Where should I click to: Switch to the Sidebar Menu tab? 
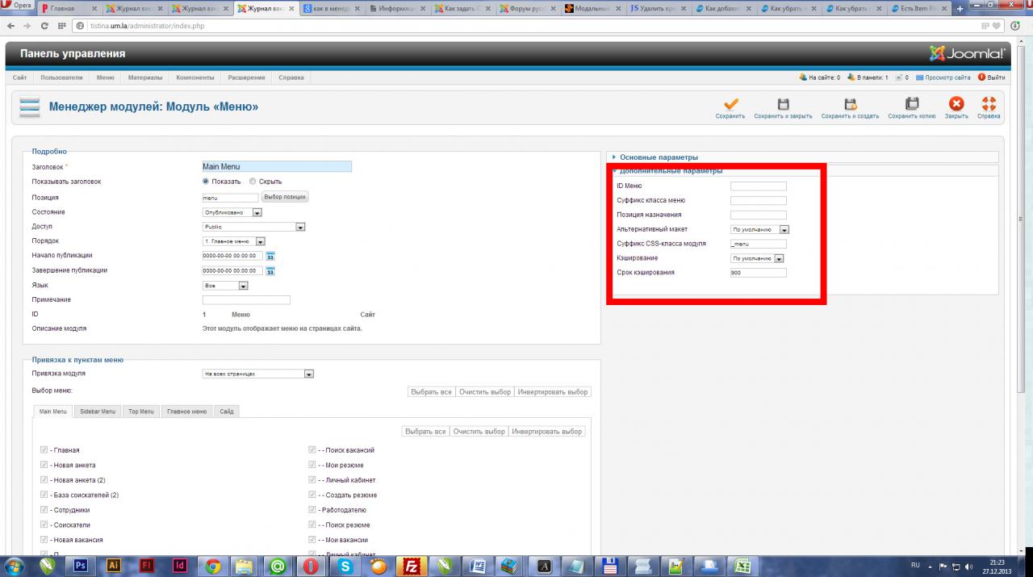98,412
